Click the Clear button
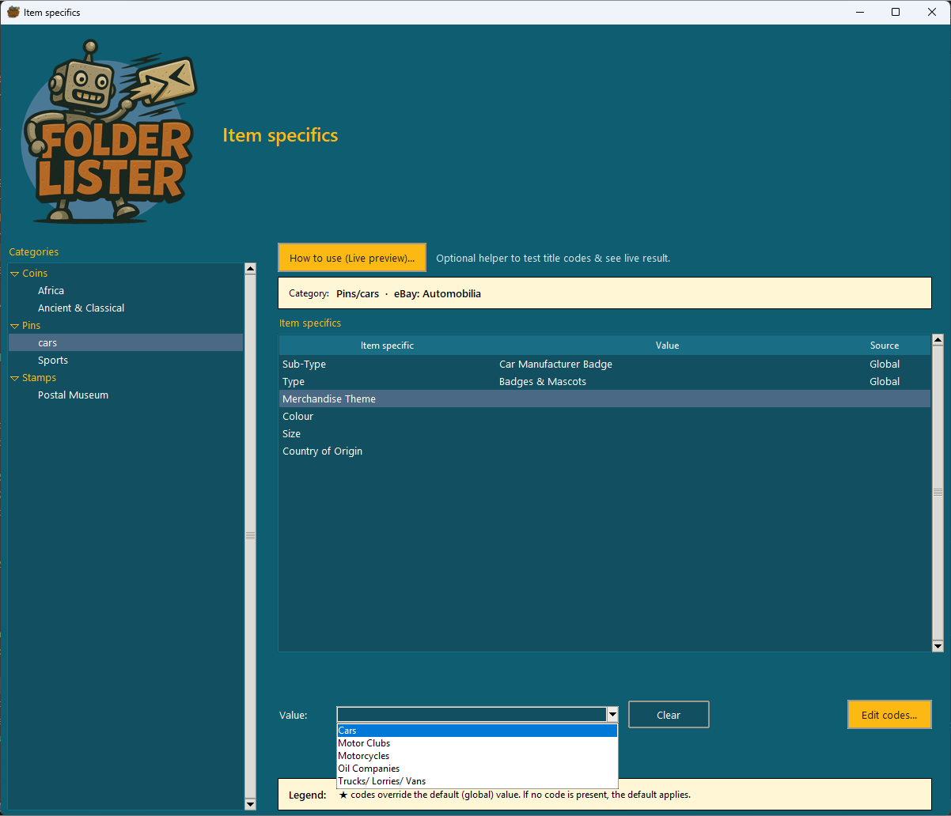This screenshot has height=816, width=951. [669, 715]
